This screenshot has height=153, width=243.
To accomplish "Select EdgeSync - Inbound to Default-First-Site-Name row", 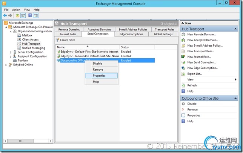I will (x=106, y=56).
